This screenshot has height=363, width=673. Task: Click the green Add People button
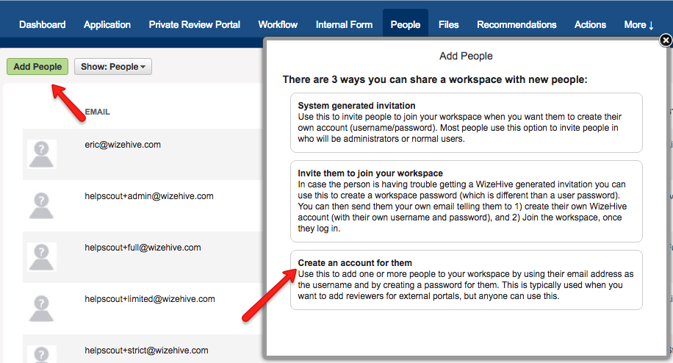(37, 67)
